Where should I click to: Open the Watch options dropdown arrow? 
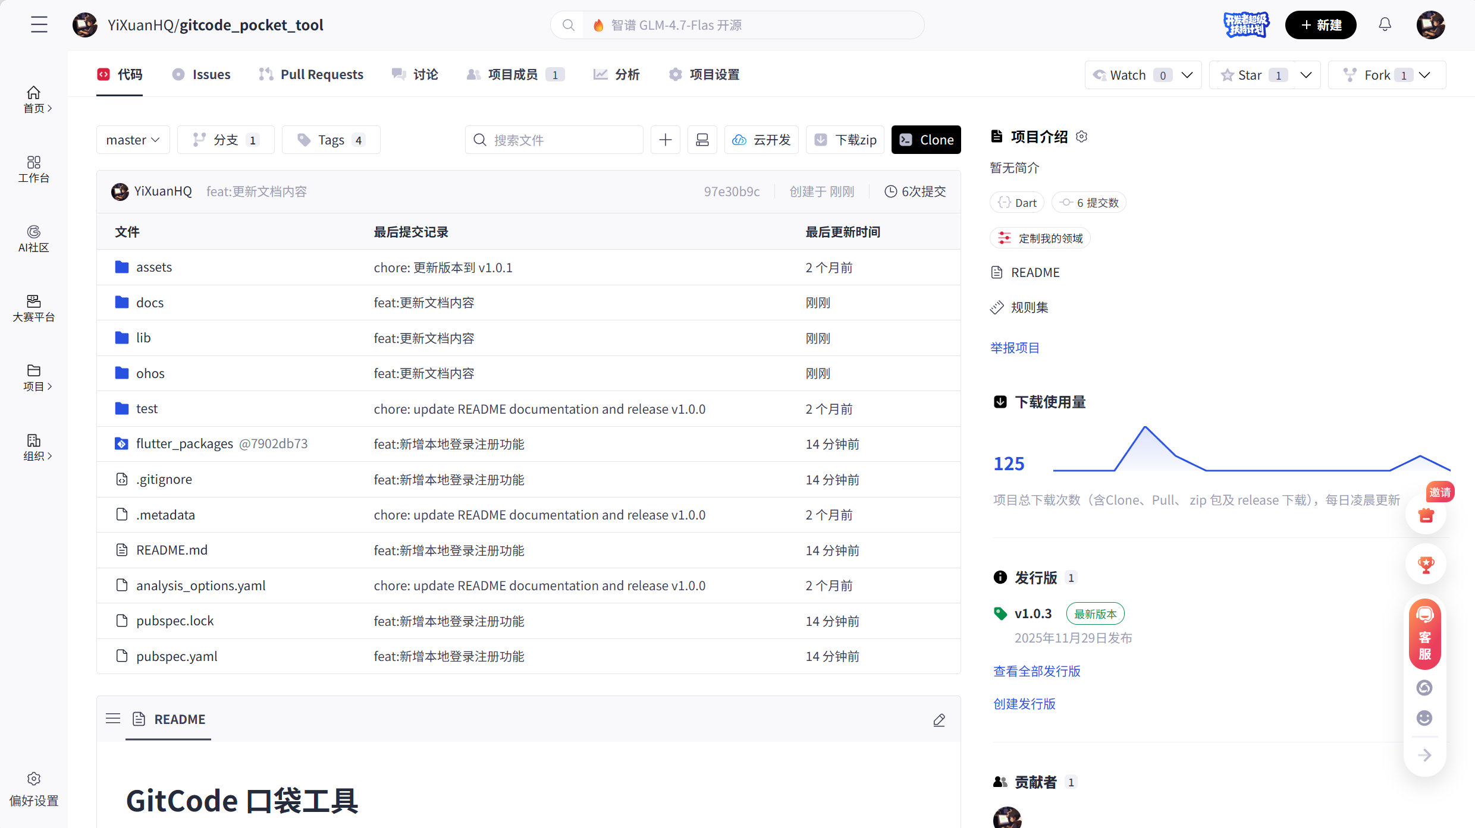pos(1187,75)
